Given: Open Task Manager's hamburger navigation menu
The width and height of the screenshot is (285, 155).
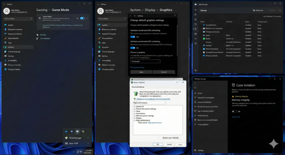Looking at the screenshot, I should point(196,10).
